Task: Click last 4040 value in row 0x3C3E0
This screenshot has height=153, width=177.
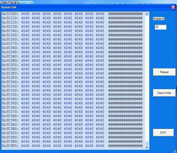Action: [x=100, y=141]
